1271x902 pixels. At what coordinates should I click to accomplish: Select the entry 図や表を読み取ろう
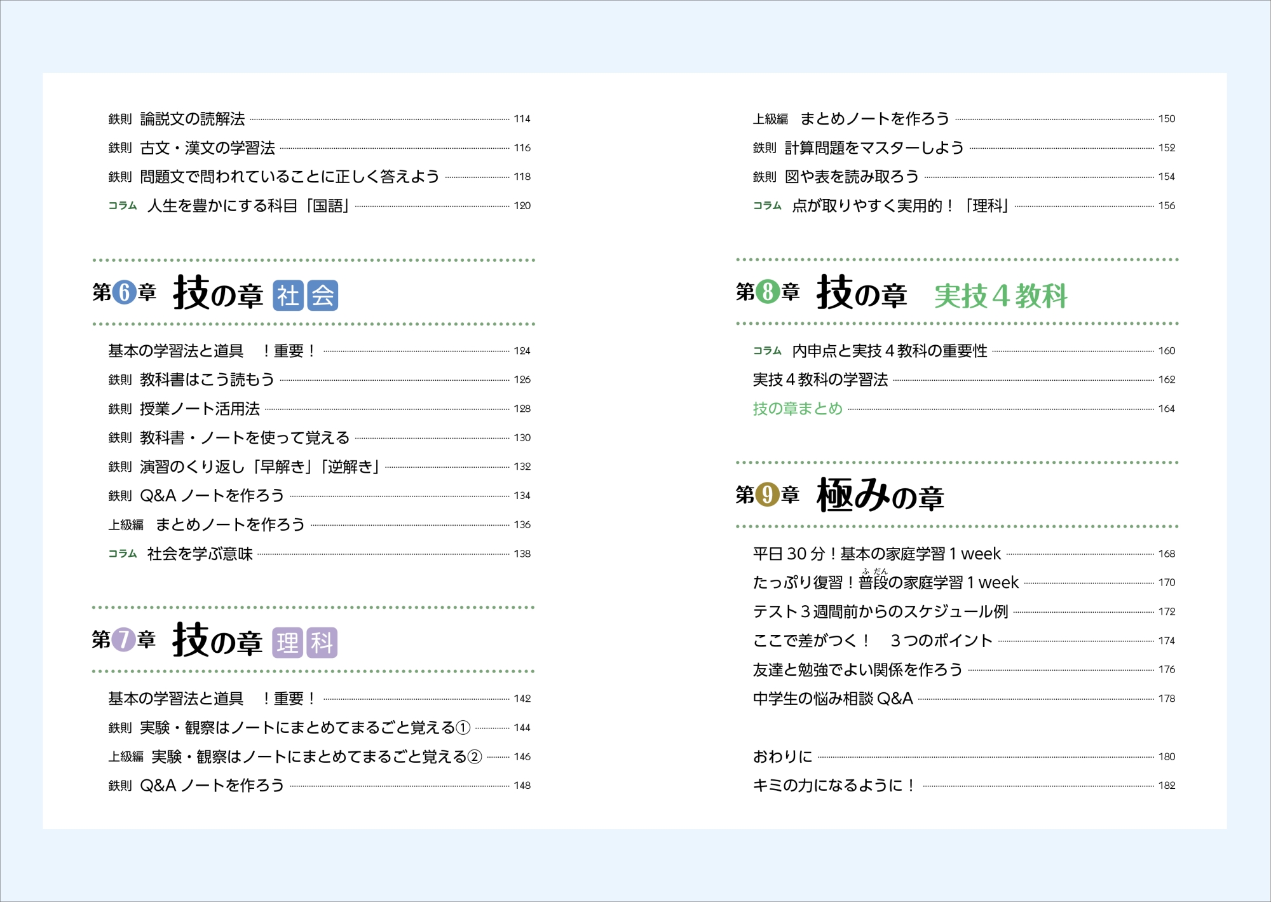852,177
